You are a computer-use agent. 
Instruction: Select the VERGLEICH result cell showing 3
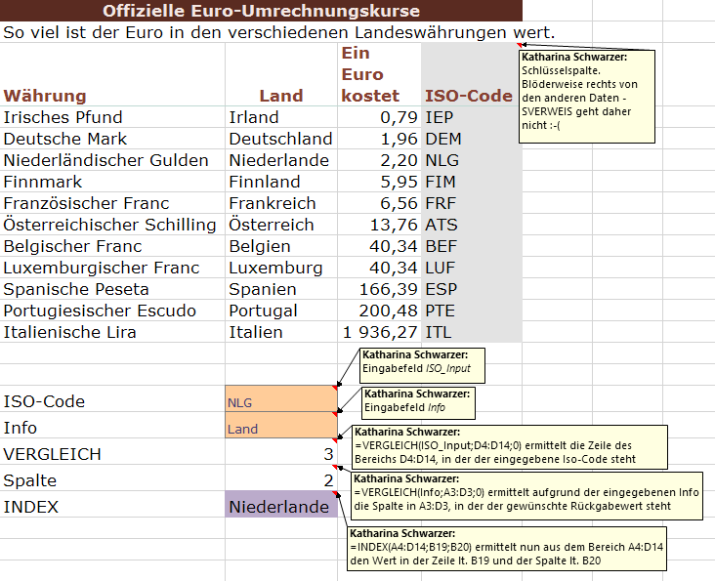(280, 454)
